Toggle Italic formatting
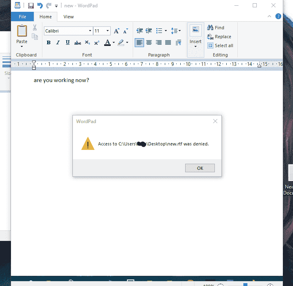Image resolution: width=293 pixels, height=286 pixels. click(x=58, y=43)
